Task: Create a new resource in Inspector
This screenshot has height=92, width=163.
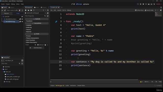Action: coord(26,10)
